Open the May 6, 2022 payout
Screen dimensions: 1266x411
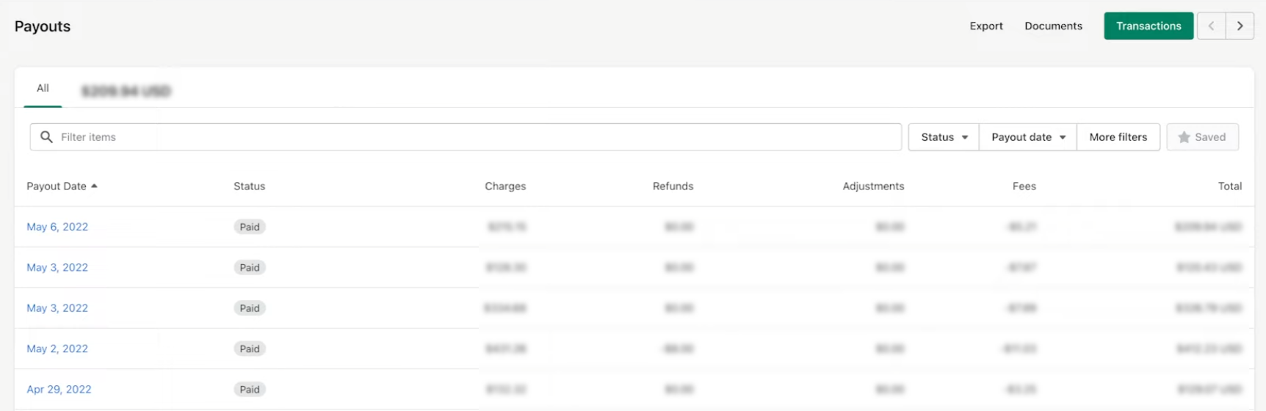coord(57,227)
